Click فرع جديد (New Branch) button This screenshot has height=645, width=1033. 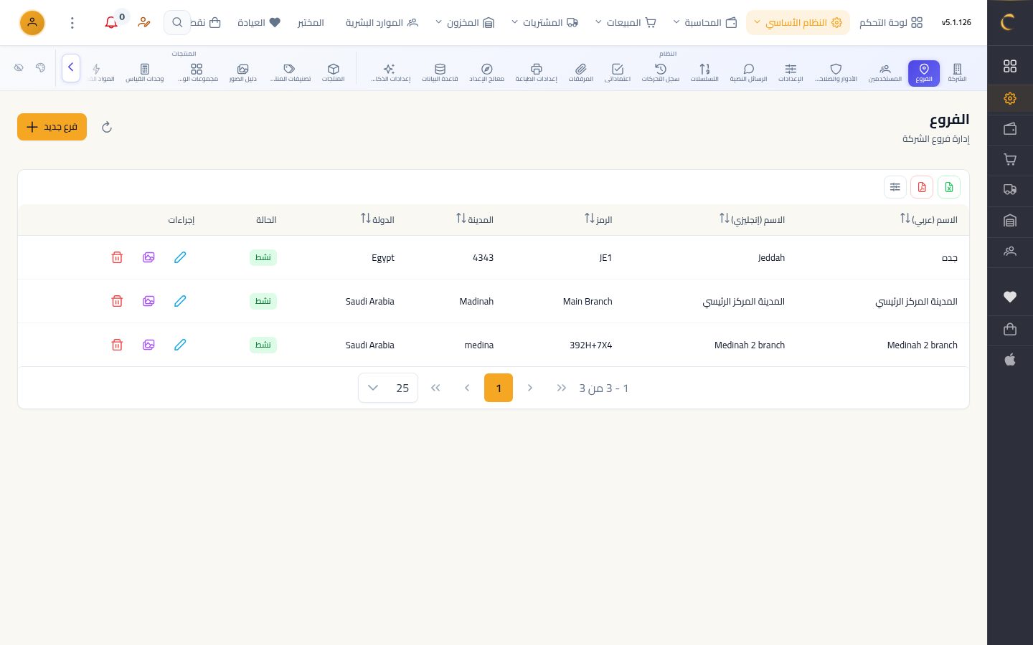point(52,127)
